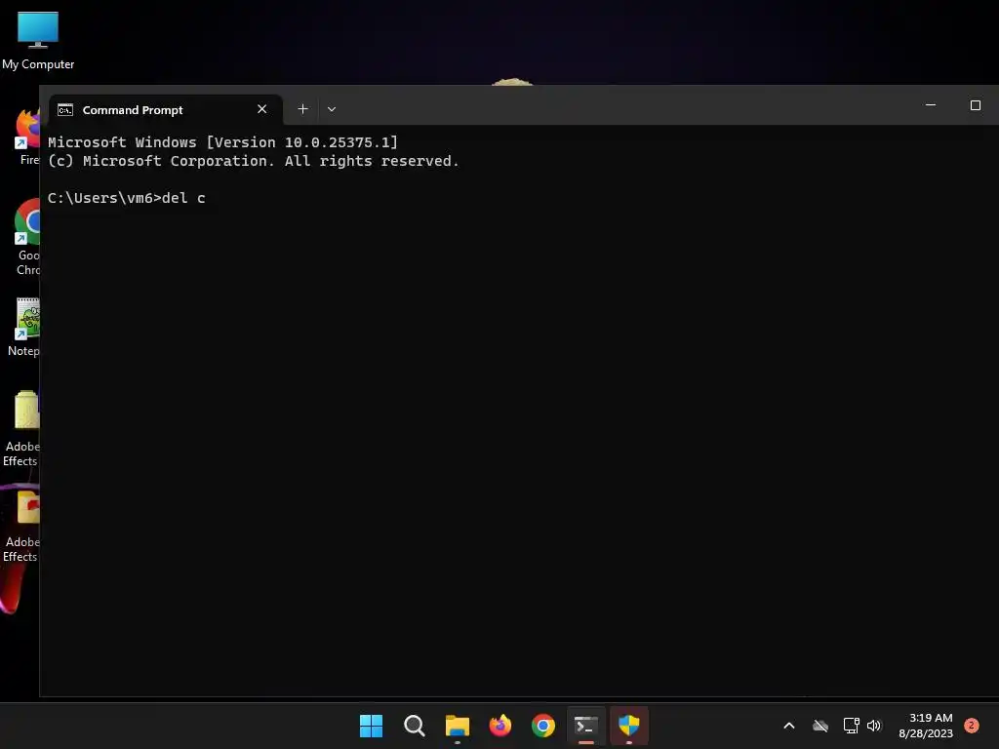
Task: Select the lower Adobe Effects folder icon
Action: [22, 526]
